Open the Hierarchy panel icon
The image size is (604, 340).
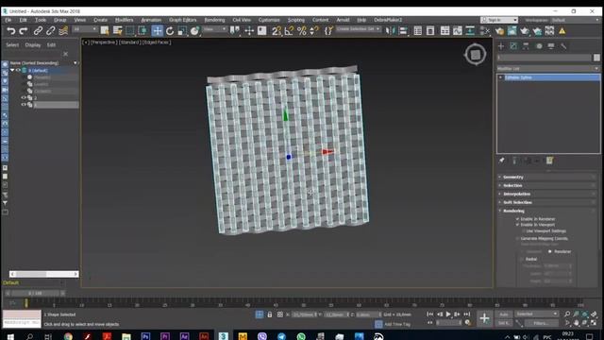tap(526, 46)
